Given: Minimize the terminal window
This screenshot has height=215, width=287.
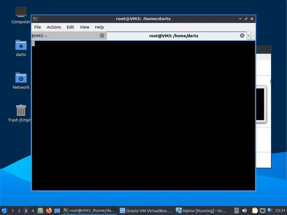Looking at the screenshot, I should point(240,19).
